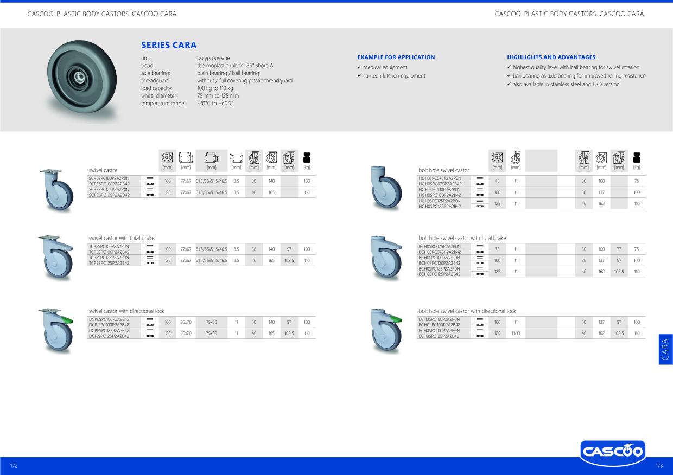Click the swivel radius icon in swivel castor table header
Viewport: 673px width, 475px height.
click(x=289, y=157)
